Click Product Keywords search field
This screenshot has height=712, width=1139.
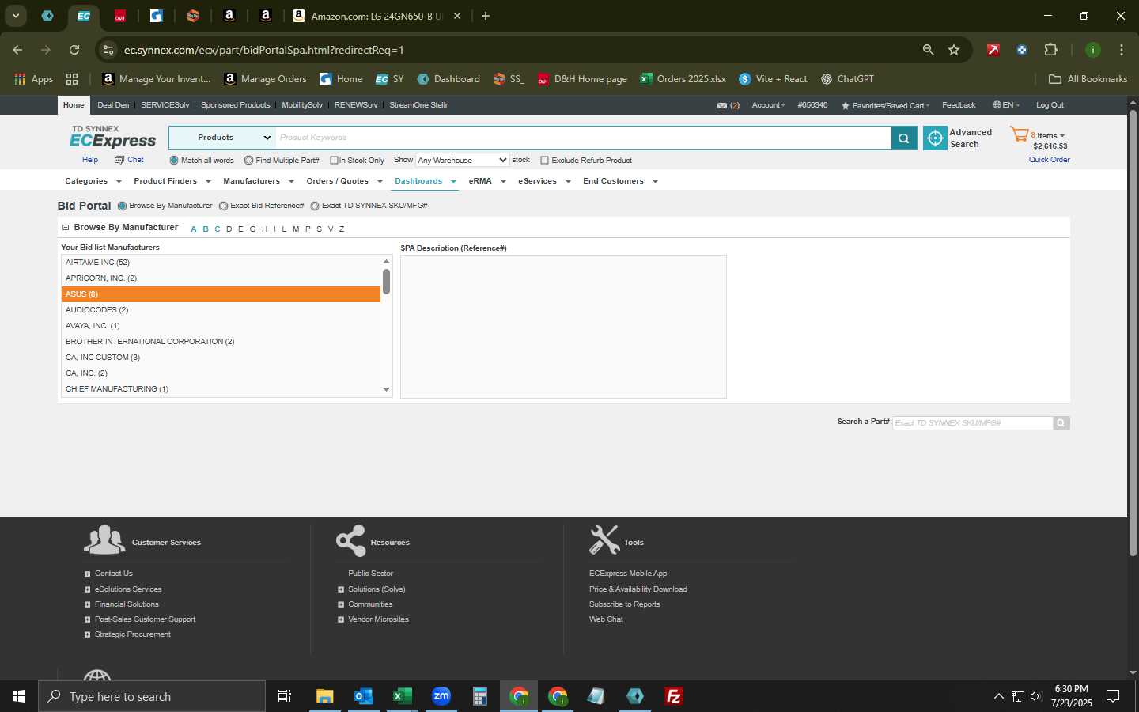coord(583,138)
